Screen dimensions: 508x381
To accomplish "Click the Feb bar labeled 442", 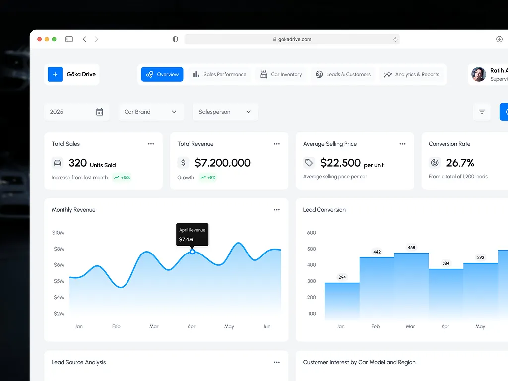I will [377, 289].
